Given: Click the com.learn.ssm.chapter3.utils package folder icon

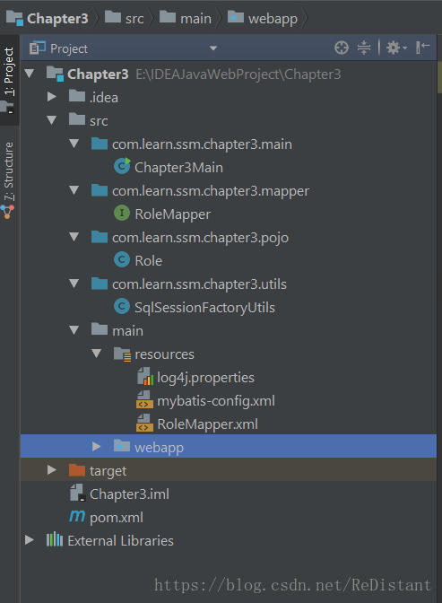Looking at the screenshot, I should (x=100, y=284).
